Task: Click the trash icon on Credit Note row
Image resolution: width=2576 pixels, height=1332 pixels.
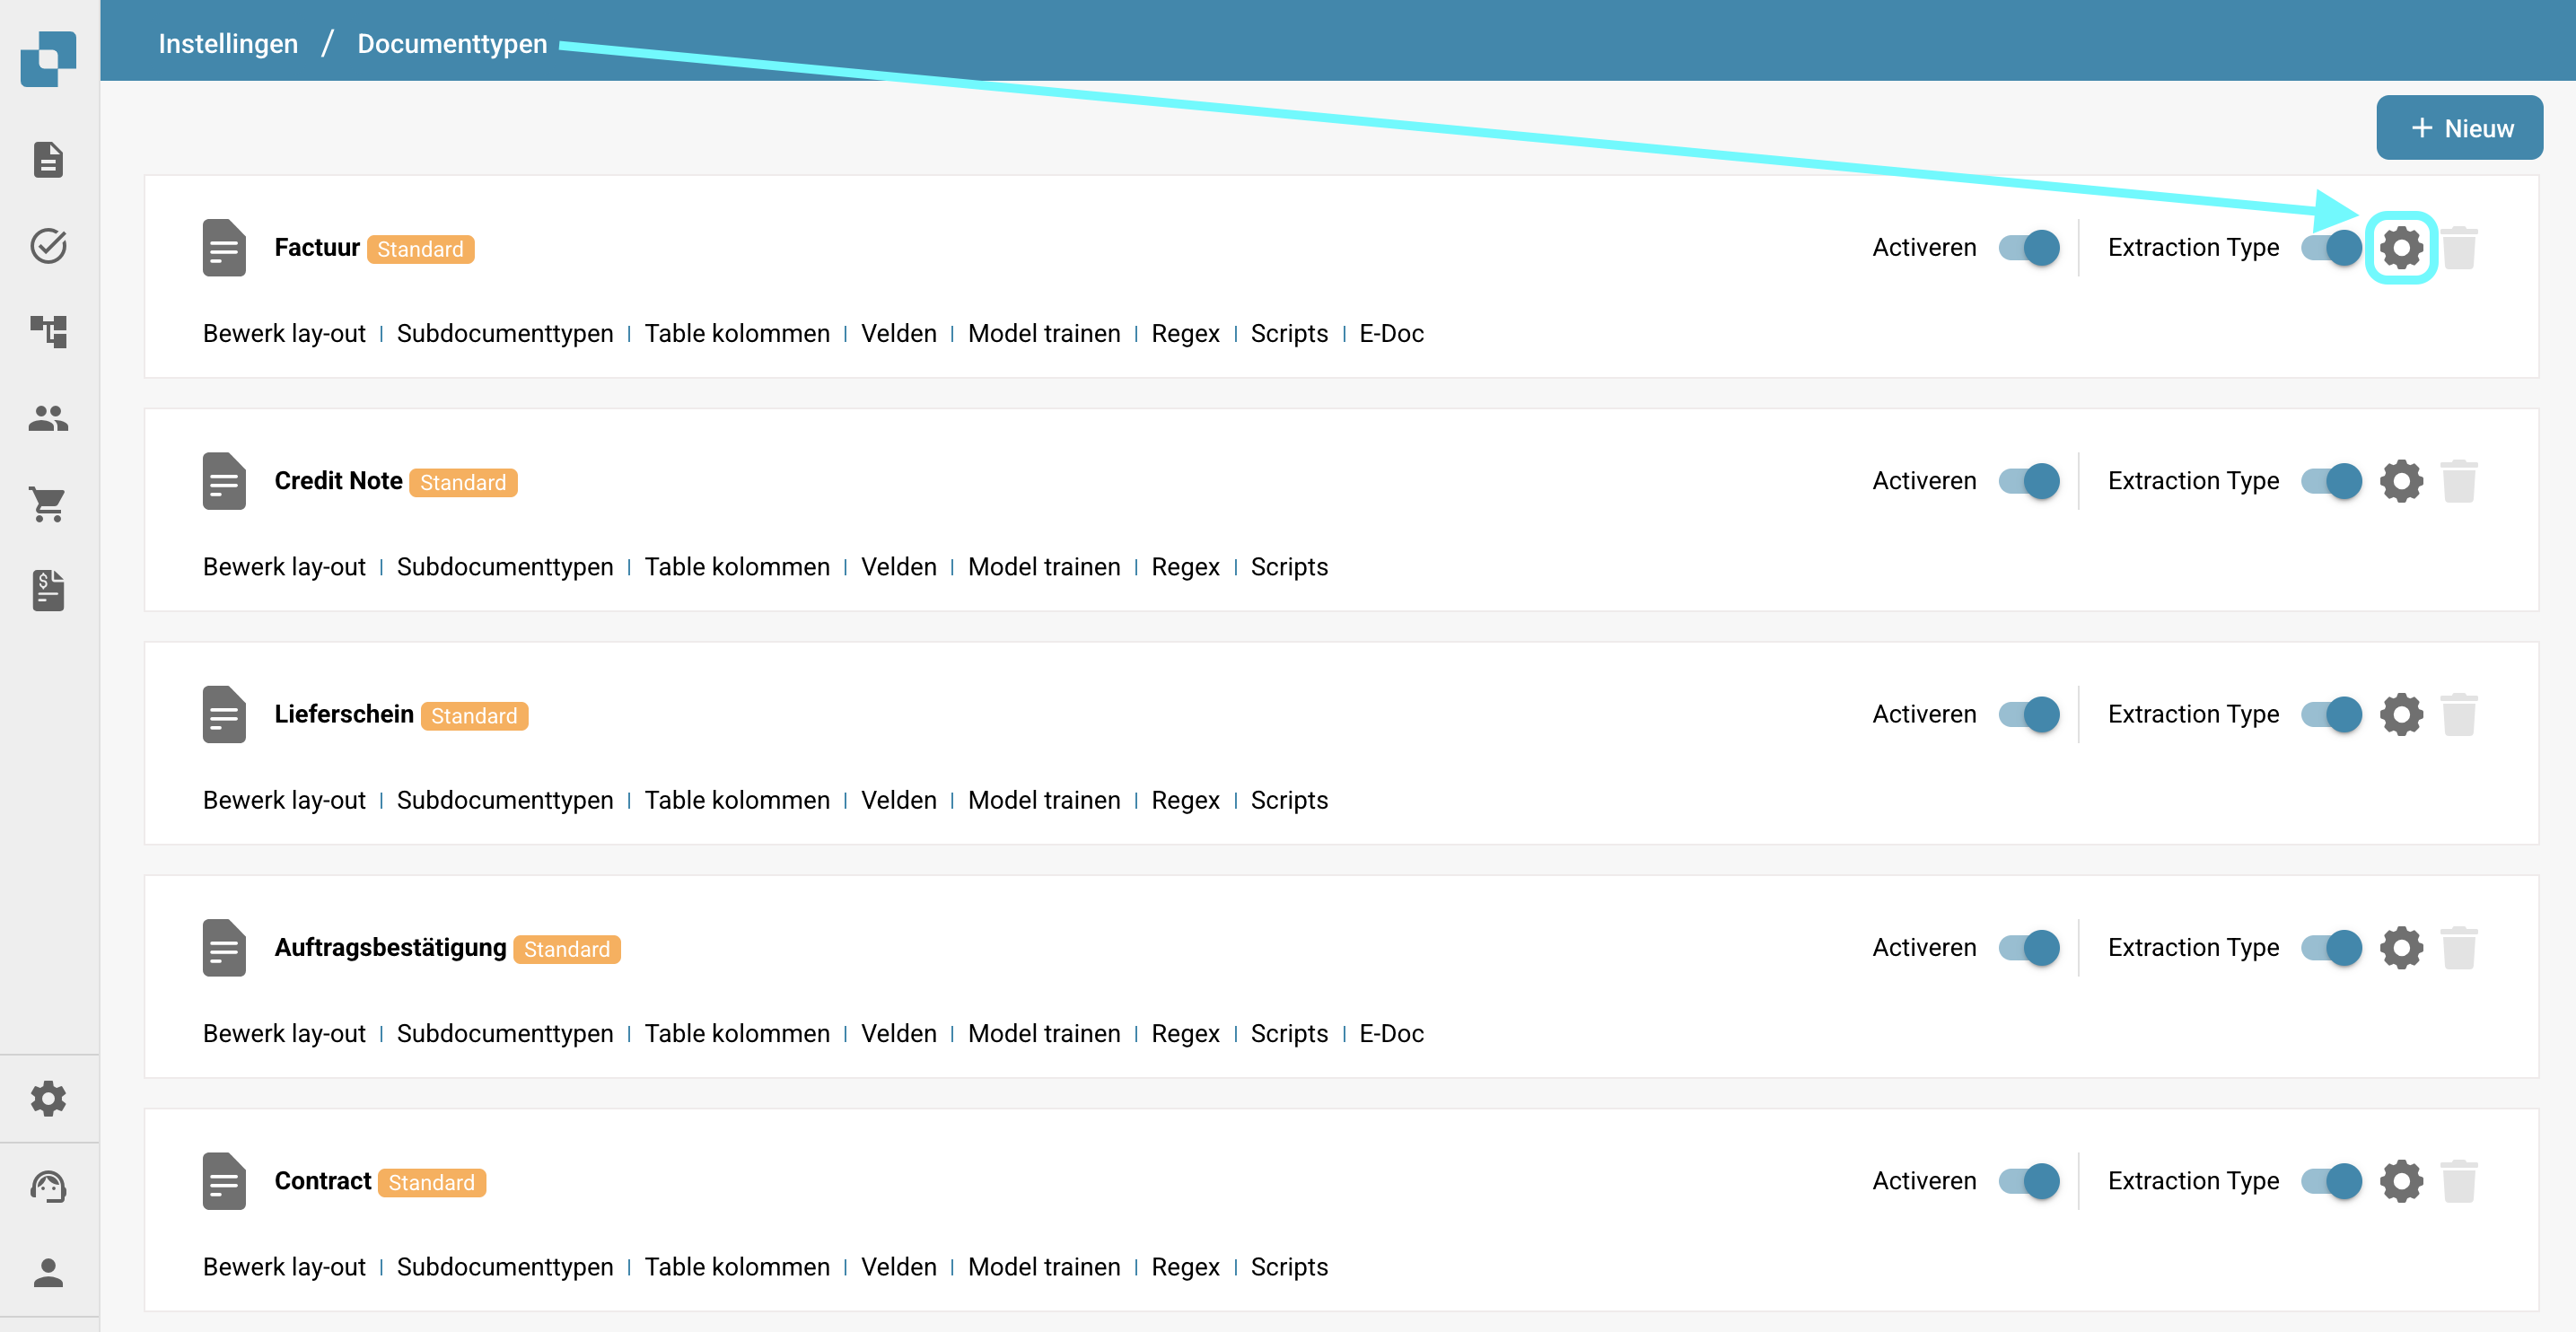Action: [x=2458, y=481]
